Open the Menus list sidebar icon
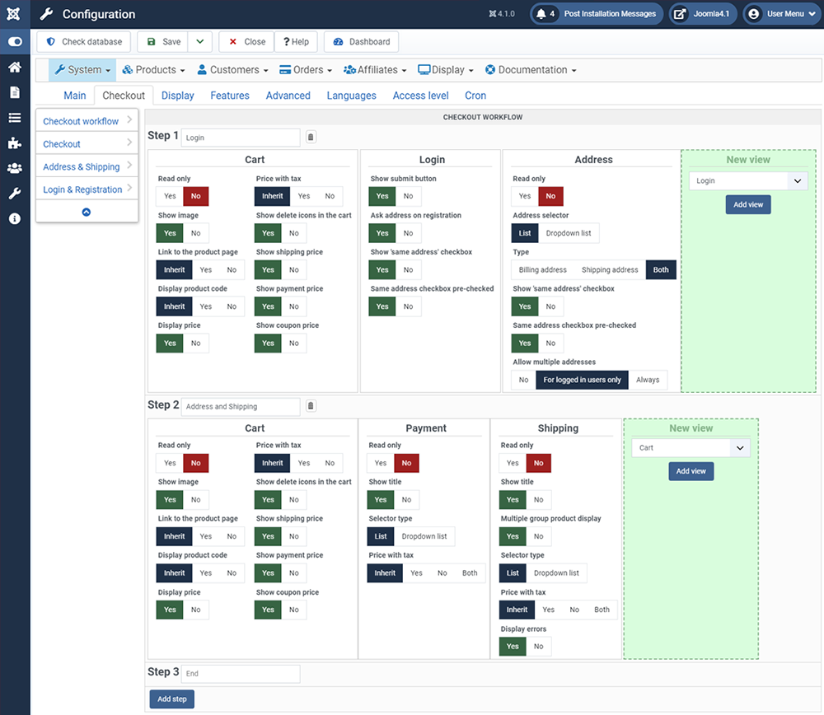Image resolution: width=824 pixels, height=715 pixels. (15, 118)
